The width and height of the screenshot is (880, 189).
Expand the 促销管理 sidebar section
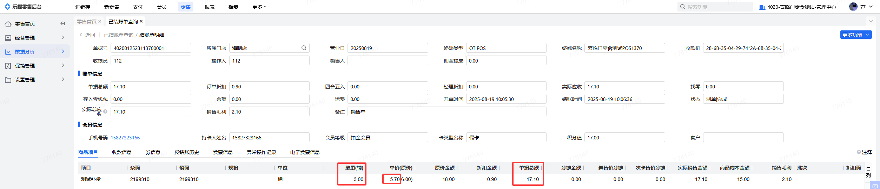click(63, 66)
